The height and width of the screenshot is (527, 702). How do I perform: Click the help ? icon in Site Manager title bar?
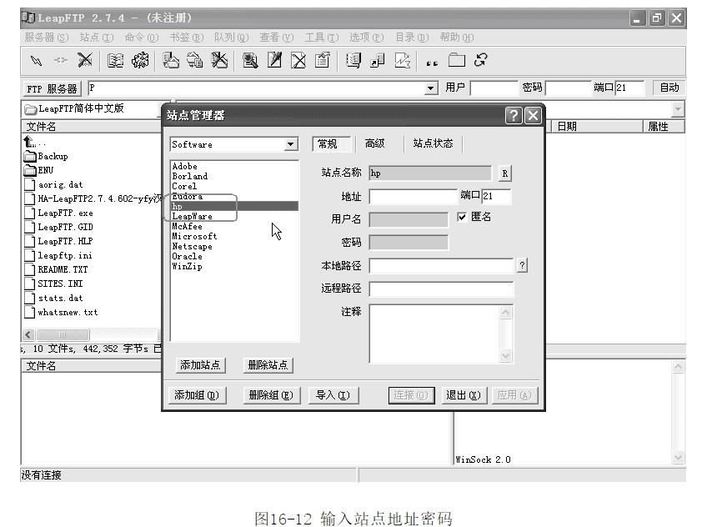pyautogui.click(x=514, y=116)
